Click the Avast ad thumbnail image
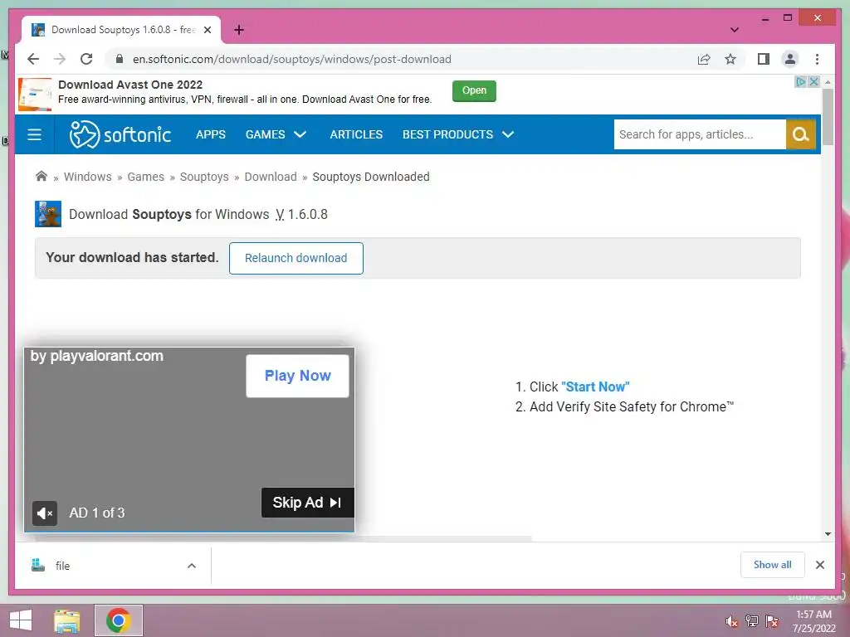 tap(35, 95)
